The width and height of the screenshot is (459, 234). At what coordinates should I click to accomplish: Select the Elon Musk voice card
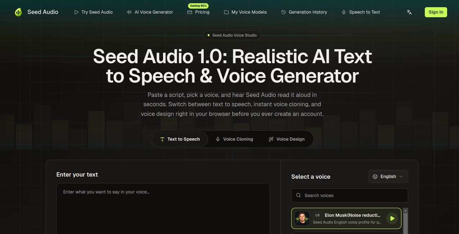[x=346, y=218]
